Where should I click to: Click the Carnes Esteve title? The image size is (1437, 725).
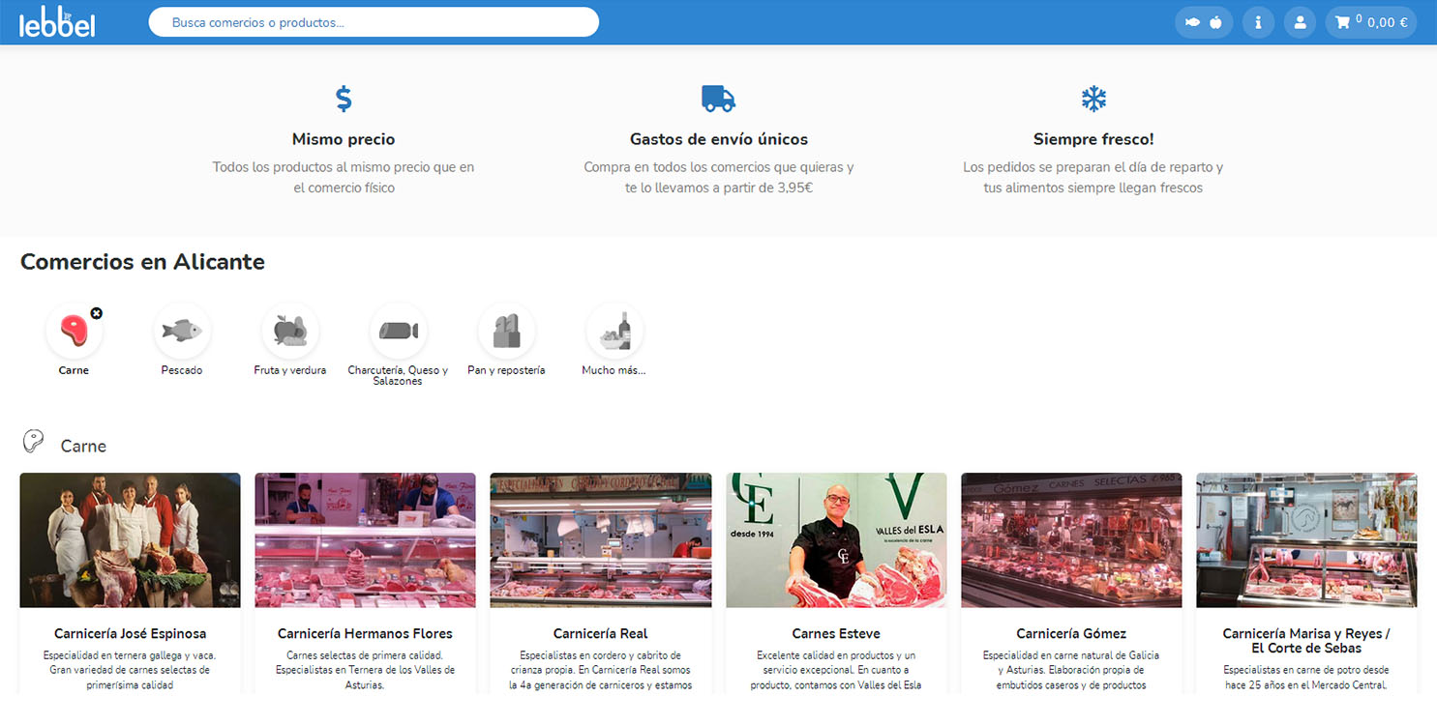836,634
